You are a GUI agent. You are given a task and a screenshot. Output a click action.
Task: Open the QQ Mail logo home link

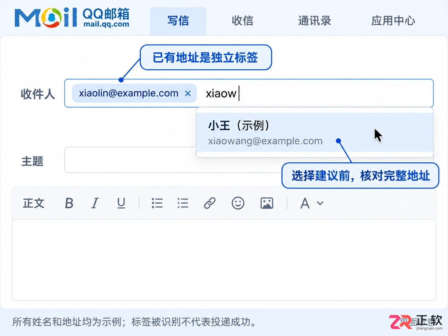coord(72,18)
